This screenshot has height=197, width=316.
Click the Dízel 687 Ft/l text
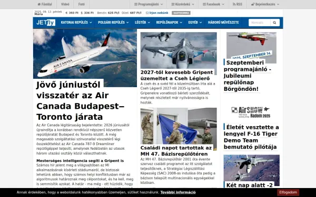[x=131, y=13]
